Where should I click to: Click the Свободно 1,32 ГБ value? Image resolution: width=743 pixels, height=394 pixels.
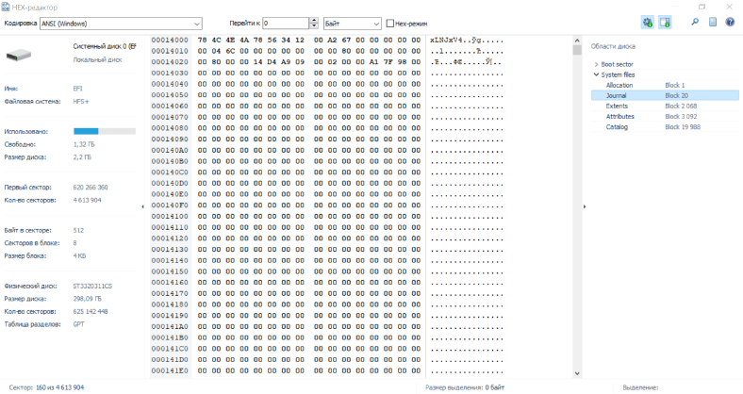(x=82, y=144)
